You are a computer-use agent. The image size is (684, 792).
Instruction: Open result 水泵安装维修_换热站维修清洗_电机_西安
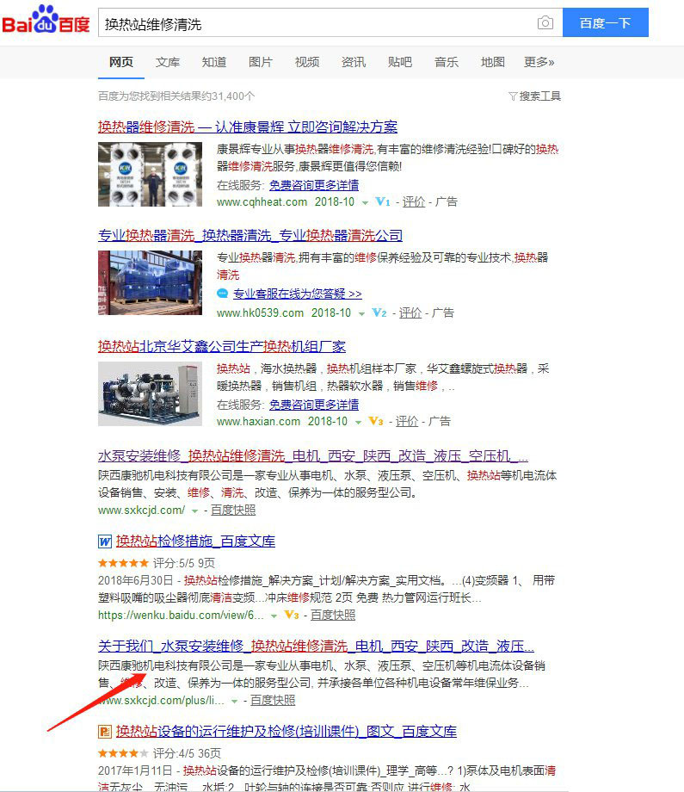pyautogui.click(x=313, y=455)
